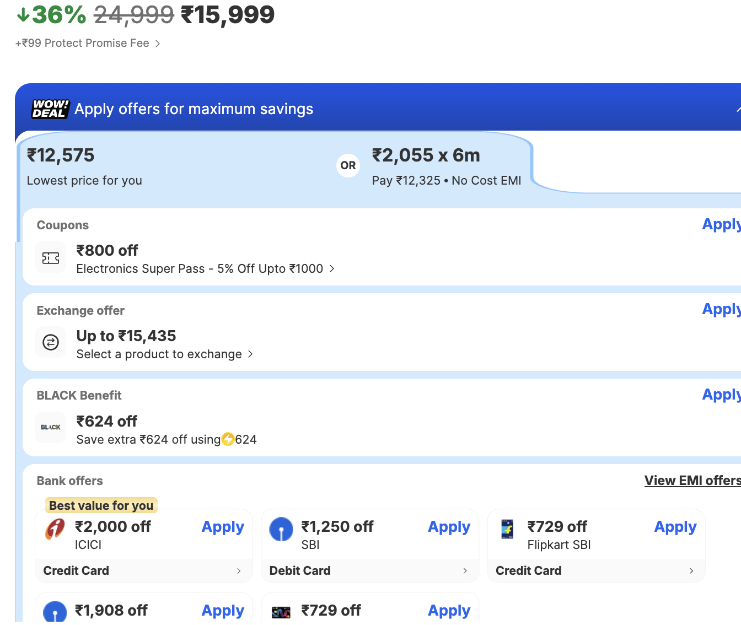Apply the ₹800 off coupon

(721, 224)
